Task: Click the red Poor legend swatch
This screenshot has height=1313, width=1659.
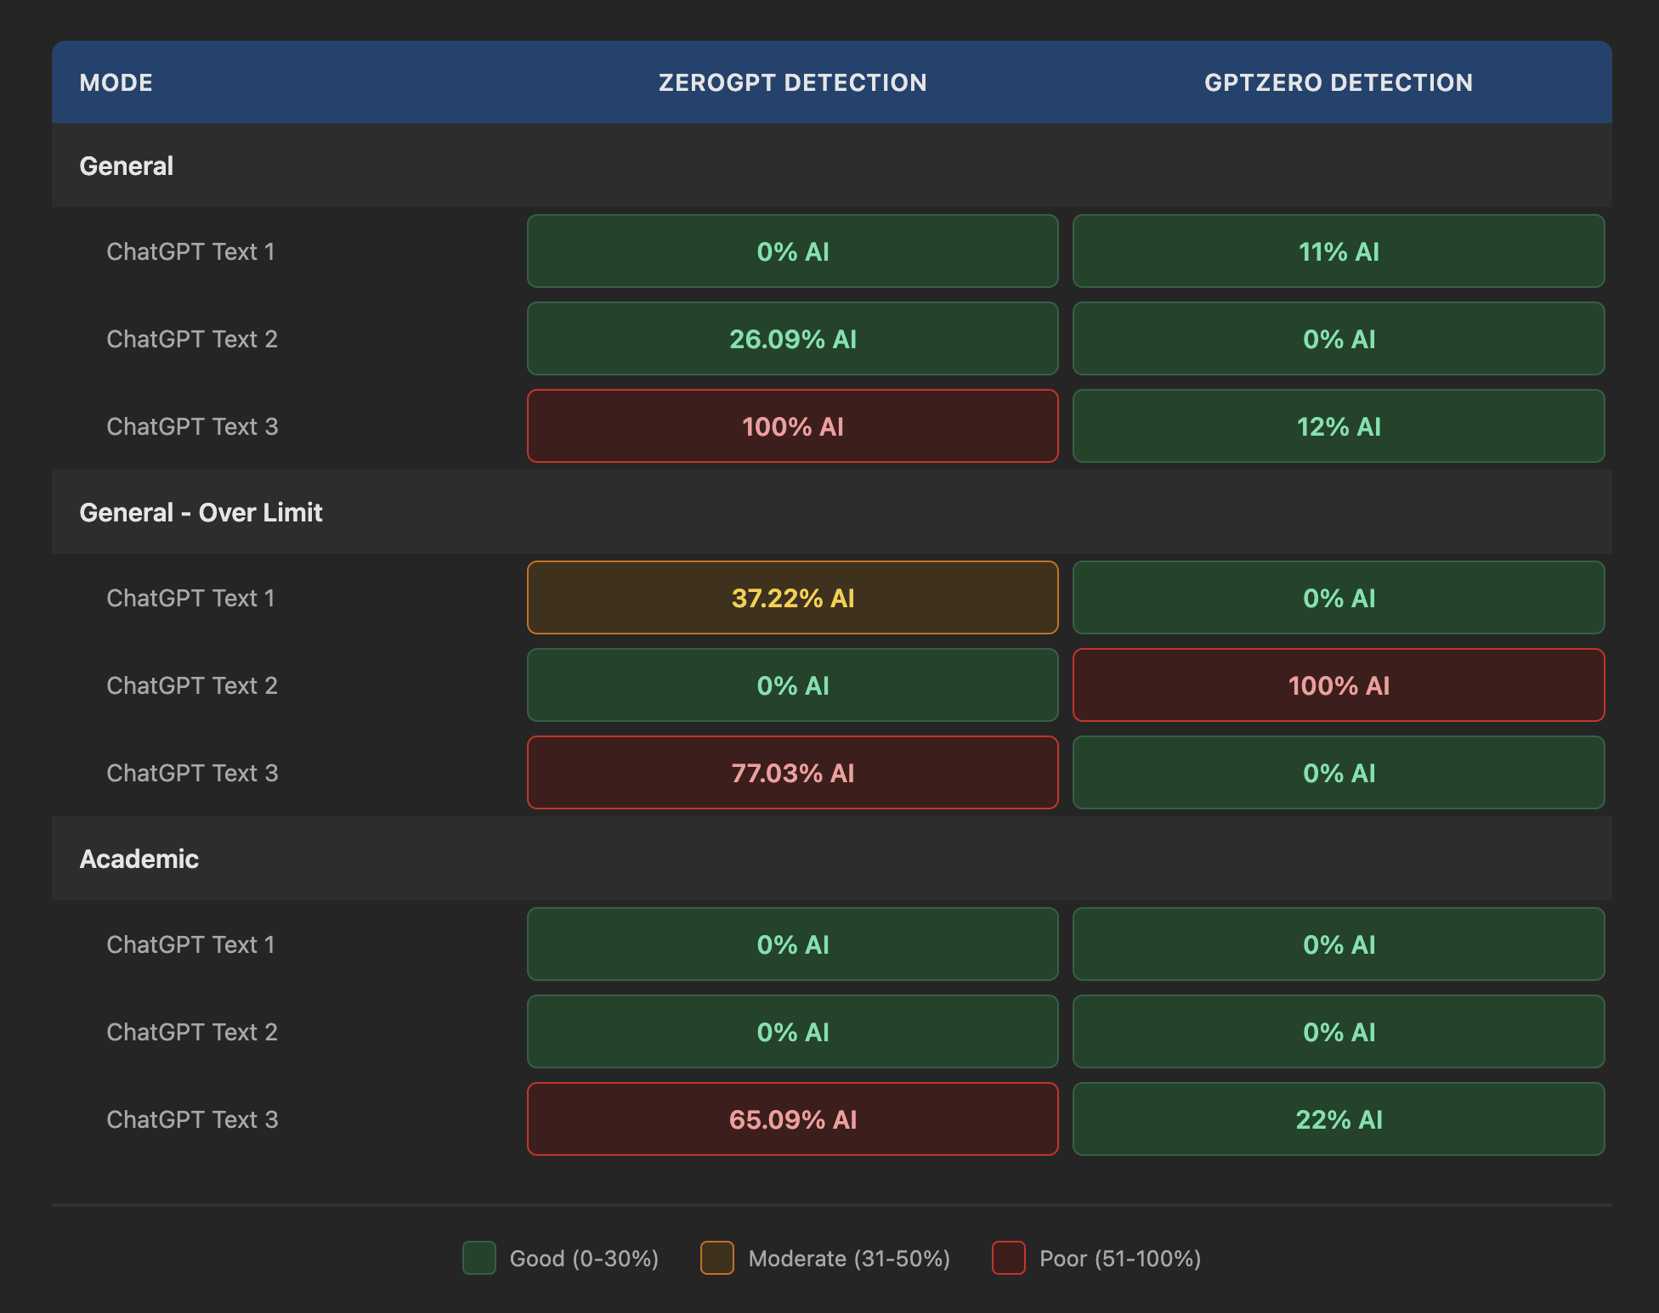Action: 1008,1258
